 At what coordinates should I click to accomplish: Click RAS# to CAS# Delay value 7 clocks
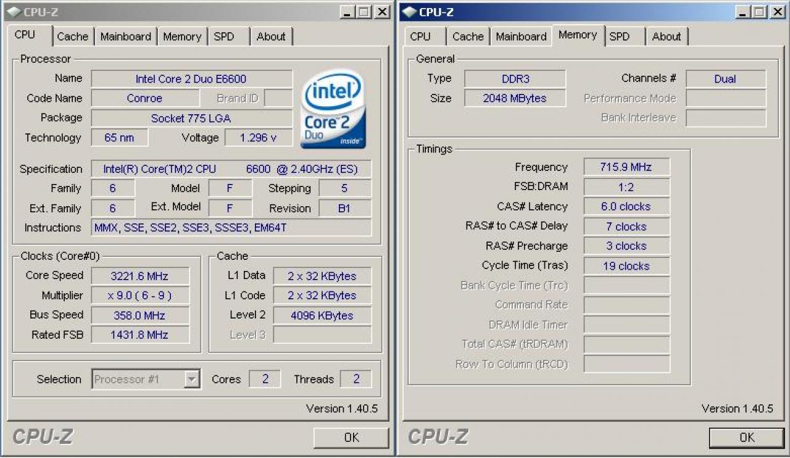click(626, 227)
